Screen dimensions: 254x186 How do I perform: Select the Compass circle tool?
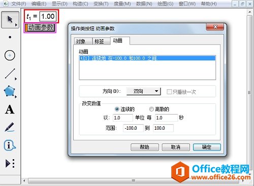click(10, 55)
